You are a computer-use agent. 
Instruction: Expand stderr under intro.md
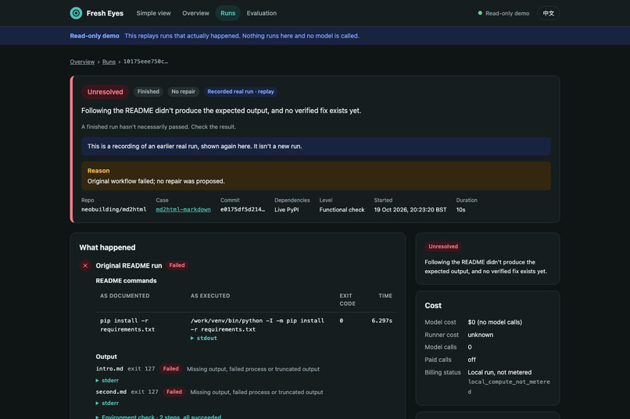(107, 380)
